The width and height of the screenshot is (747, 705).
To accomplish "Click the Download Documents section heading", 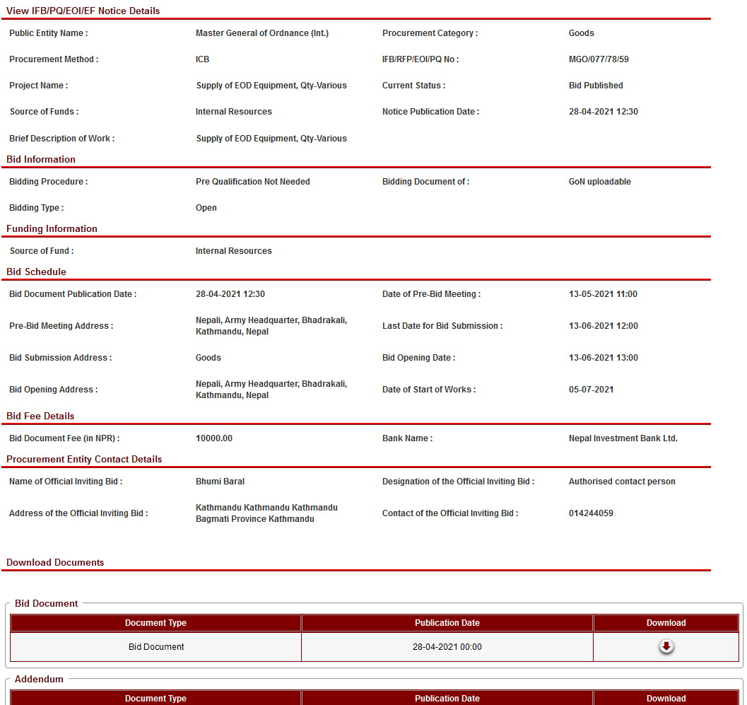I will [x=55, y=563].
